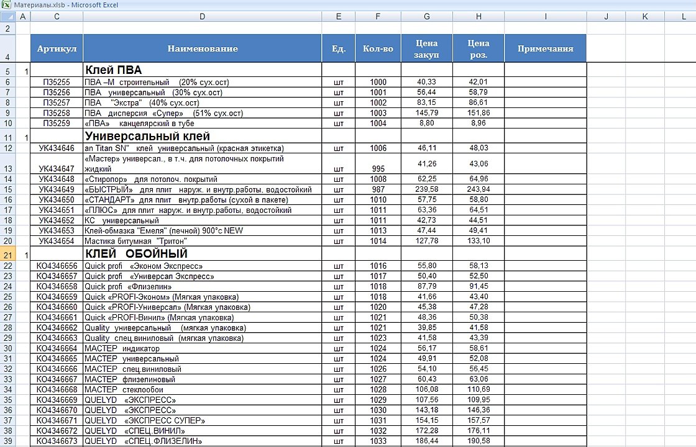The height and width of the screenshot is (447, 696).
Task: Click price cell 127,78
Action: (426, 241)
